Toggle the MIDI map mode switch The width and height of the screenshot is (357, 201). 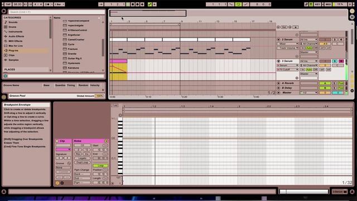328,4
